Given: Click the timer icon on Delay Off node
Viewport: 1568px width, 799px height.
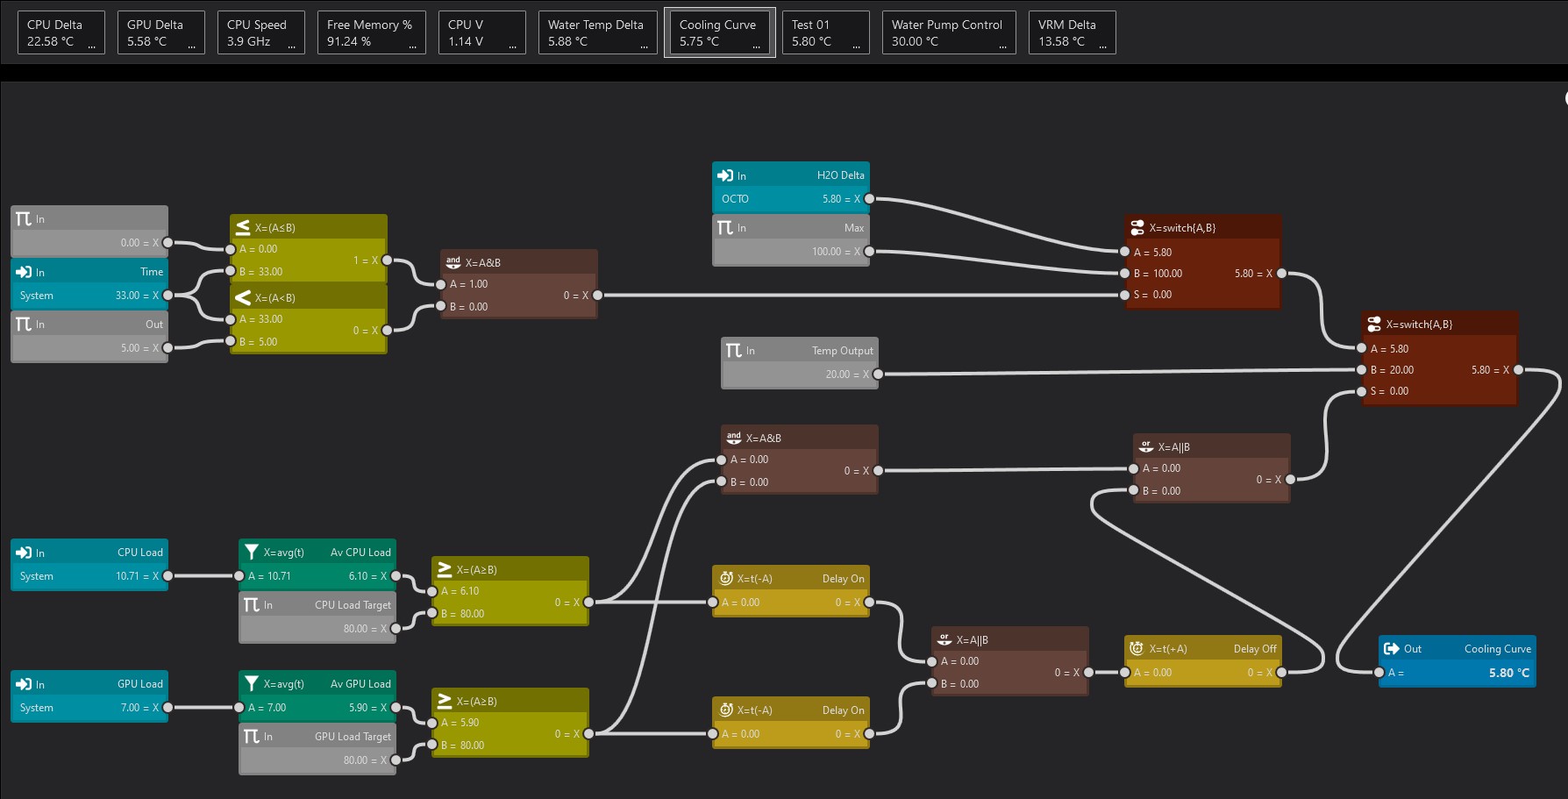Looking at the screenshot, I should tap(1137, 649).
